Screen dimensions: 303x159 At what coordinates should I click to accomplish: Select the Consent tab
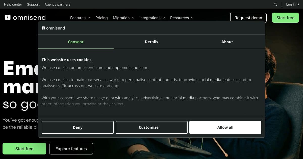(x=76, y=42)
